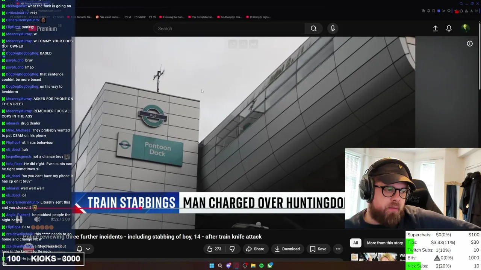Viewport: 481px width, 270px height.
Task: Click the browser pin toolbar icon
Action: click(428, 11)
